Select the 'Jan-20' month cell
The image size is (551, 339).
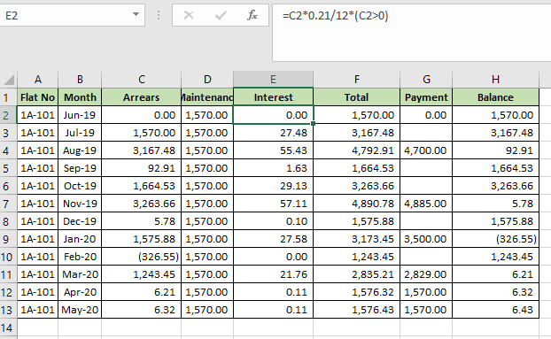click(x=80, y=239)
